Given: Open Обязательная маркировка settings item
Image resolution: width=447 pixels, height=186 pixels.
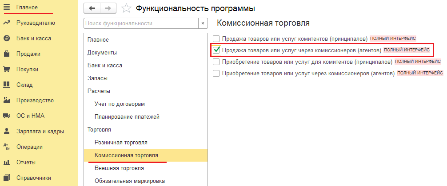Looking at the screenshot, I should (x=130, y=181).
